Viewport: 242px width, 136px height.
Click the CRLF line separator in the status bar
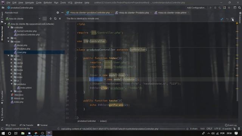(x=209, y=129)
